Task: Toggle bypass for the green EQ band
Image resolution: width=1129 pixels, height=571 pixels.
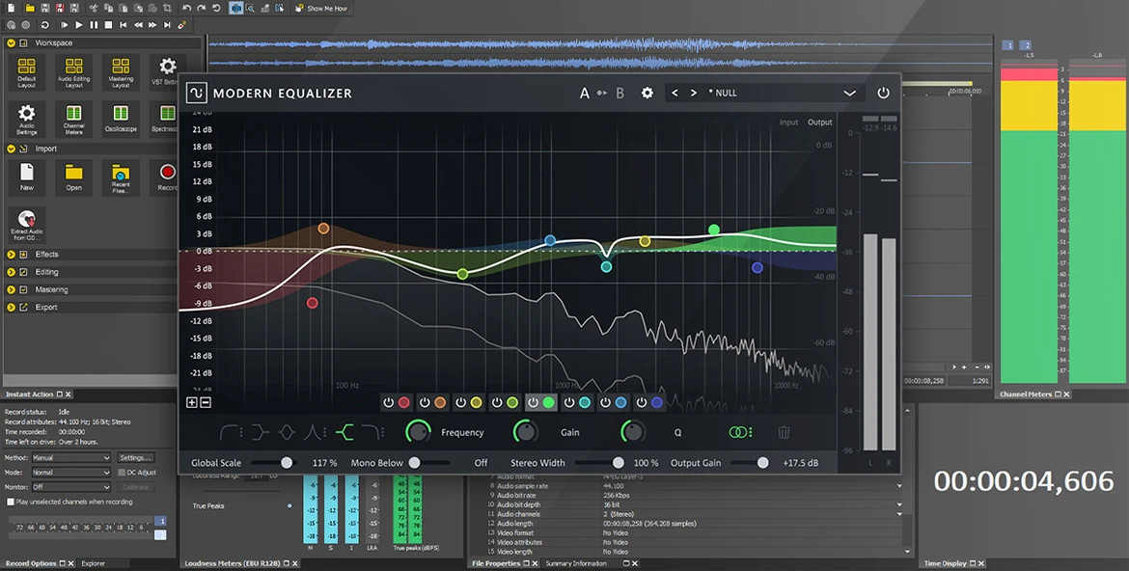Action: click(534, 402)
